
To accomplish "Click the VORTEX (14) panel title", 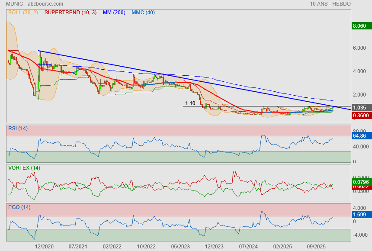I will [x=24, y=168].
